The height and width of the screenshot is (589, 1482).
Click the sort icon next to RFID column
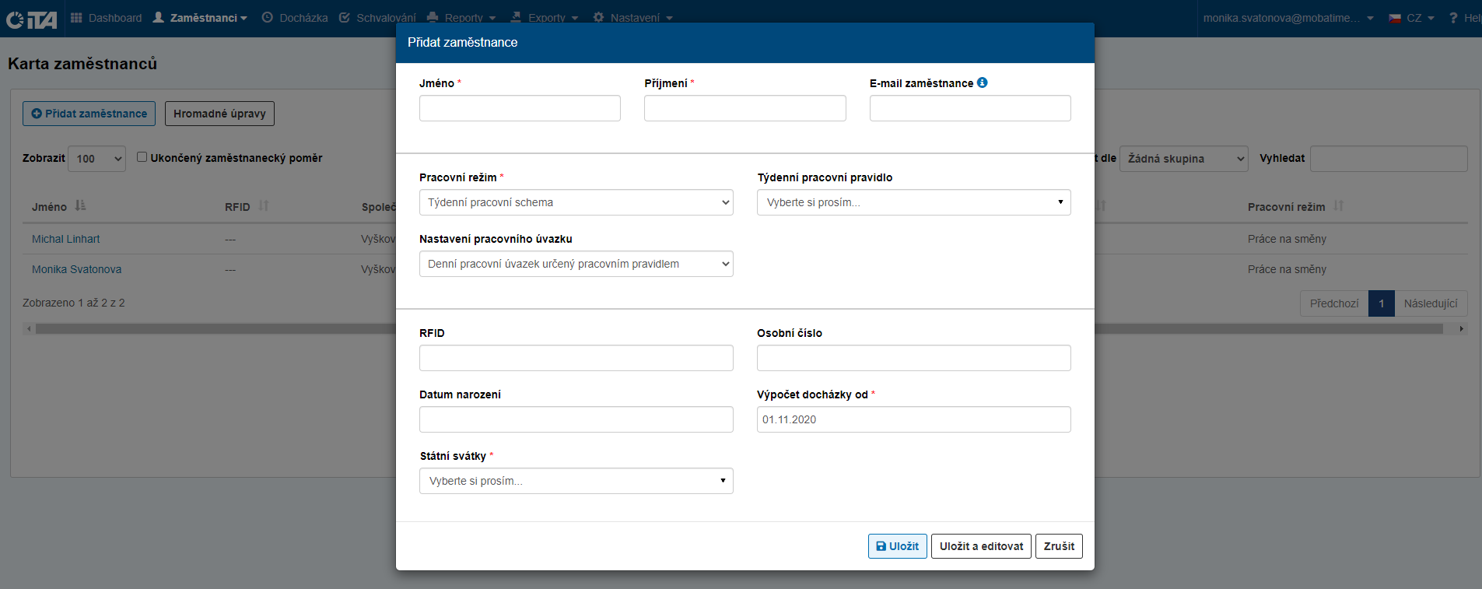(x=264, y=206)
